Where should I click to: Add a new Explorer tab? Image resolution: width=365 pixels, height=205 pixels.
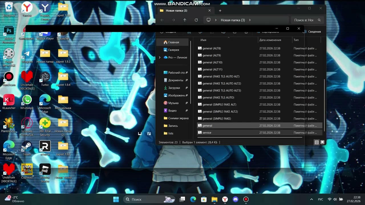point(220,11)
